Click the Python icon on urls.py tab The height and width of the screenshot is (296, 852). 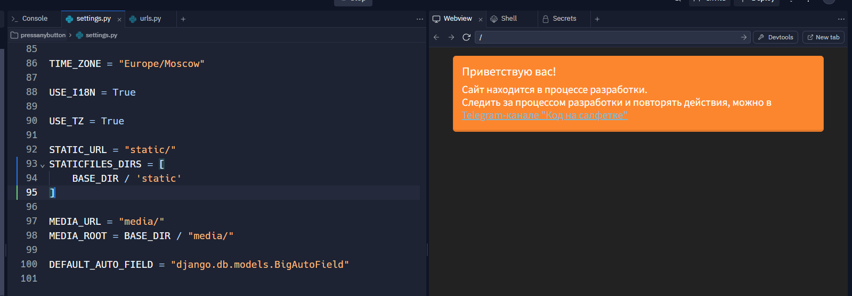tap(133, 19)
